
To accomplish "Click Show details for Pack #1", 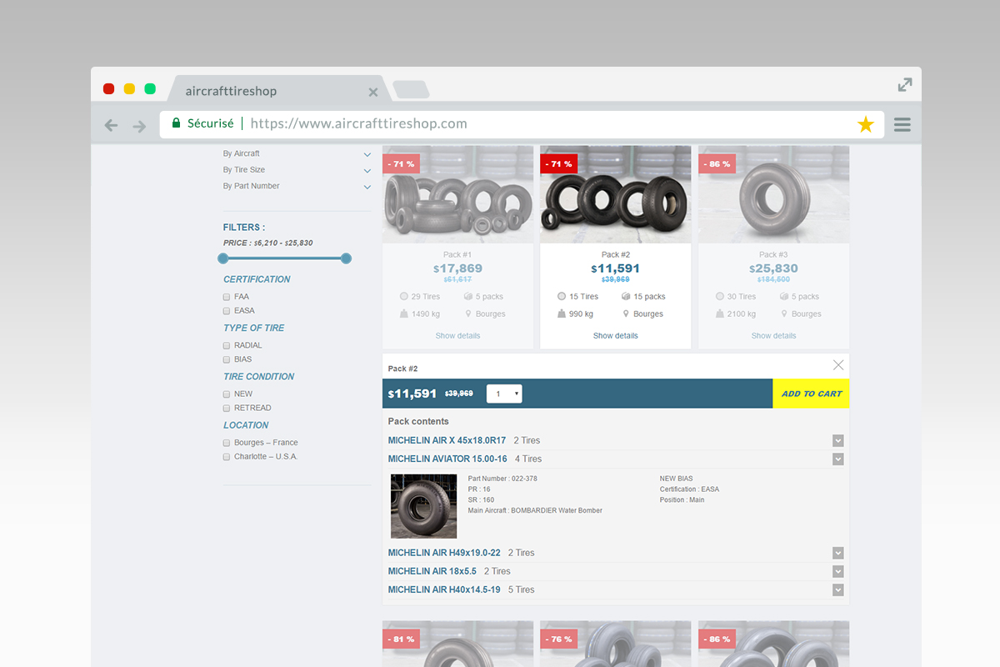I will 457,336.
